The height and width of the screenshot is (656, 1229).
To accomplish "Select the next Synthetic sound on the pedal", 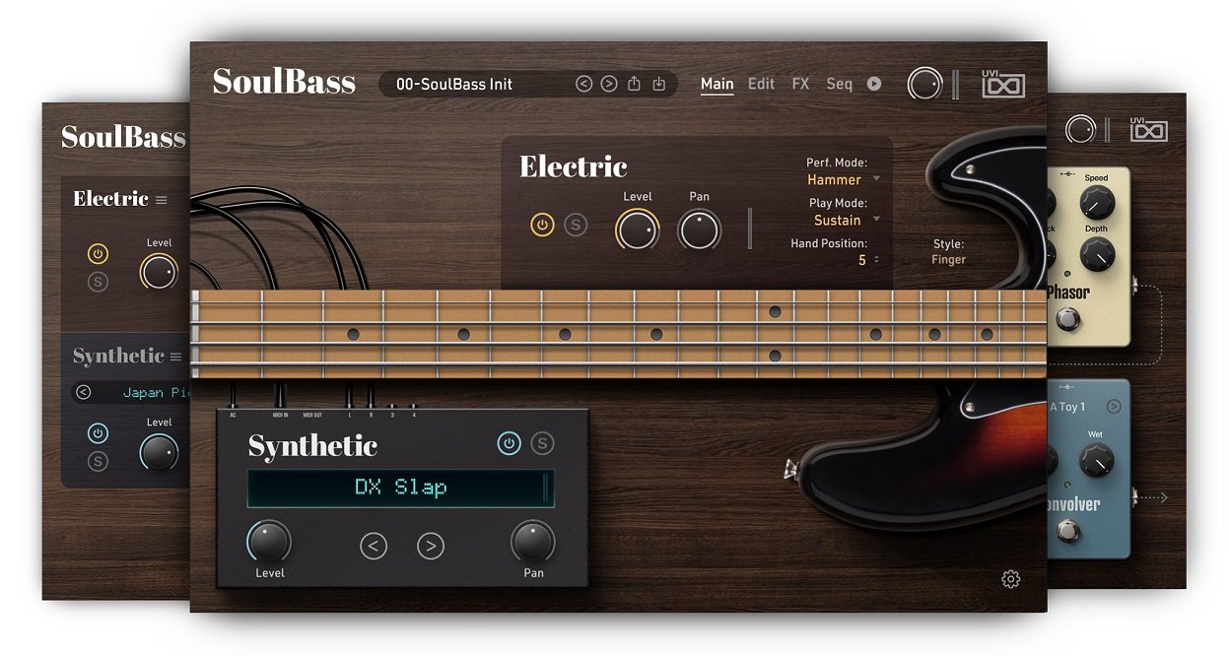I will [430, 545].
